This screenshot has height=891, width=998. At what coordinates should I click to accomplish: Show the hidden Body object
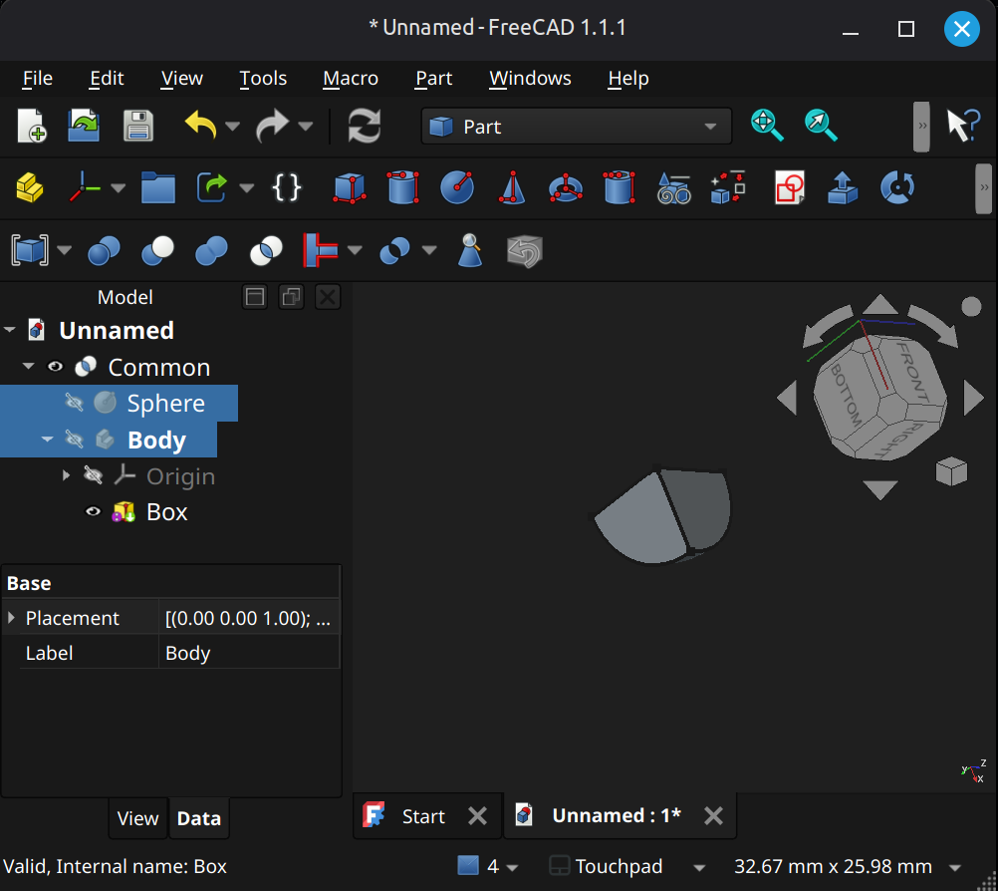click(74, 439)
